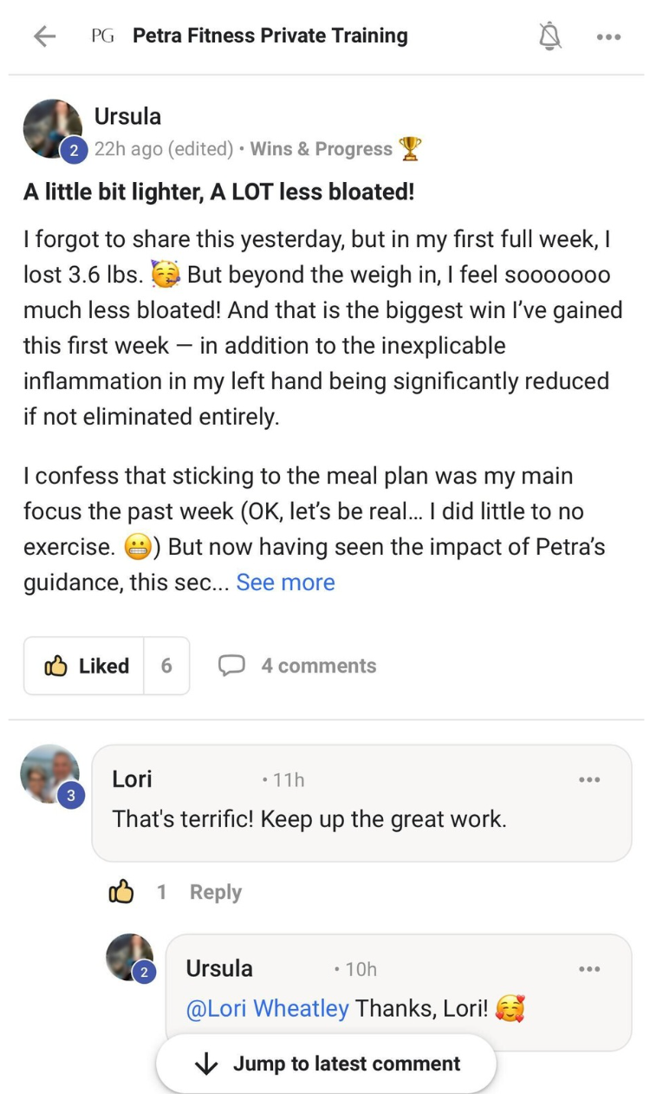
Task: Like Lori's comment with thumbs-up
Action: click(121, 892)
